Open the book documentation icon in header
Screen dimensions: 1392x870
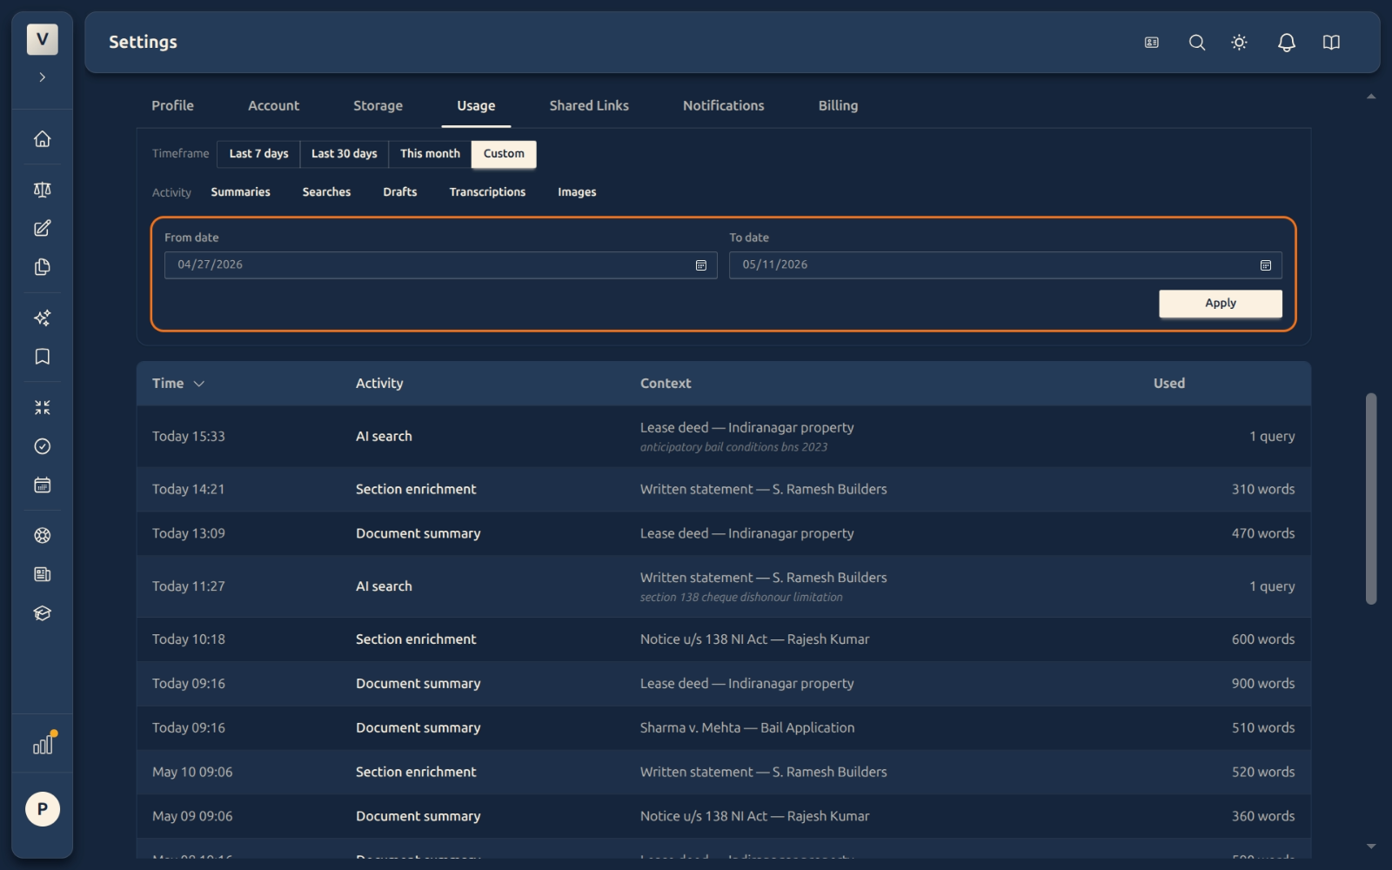coord(1331,42)
